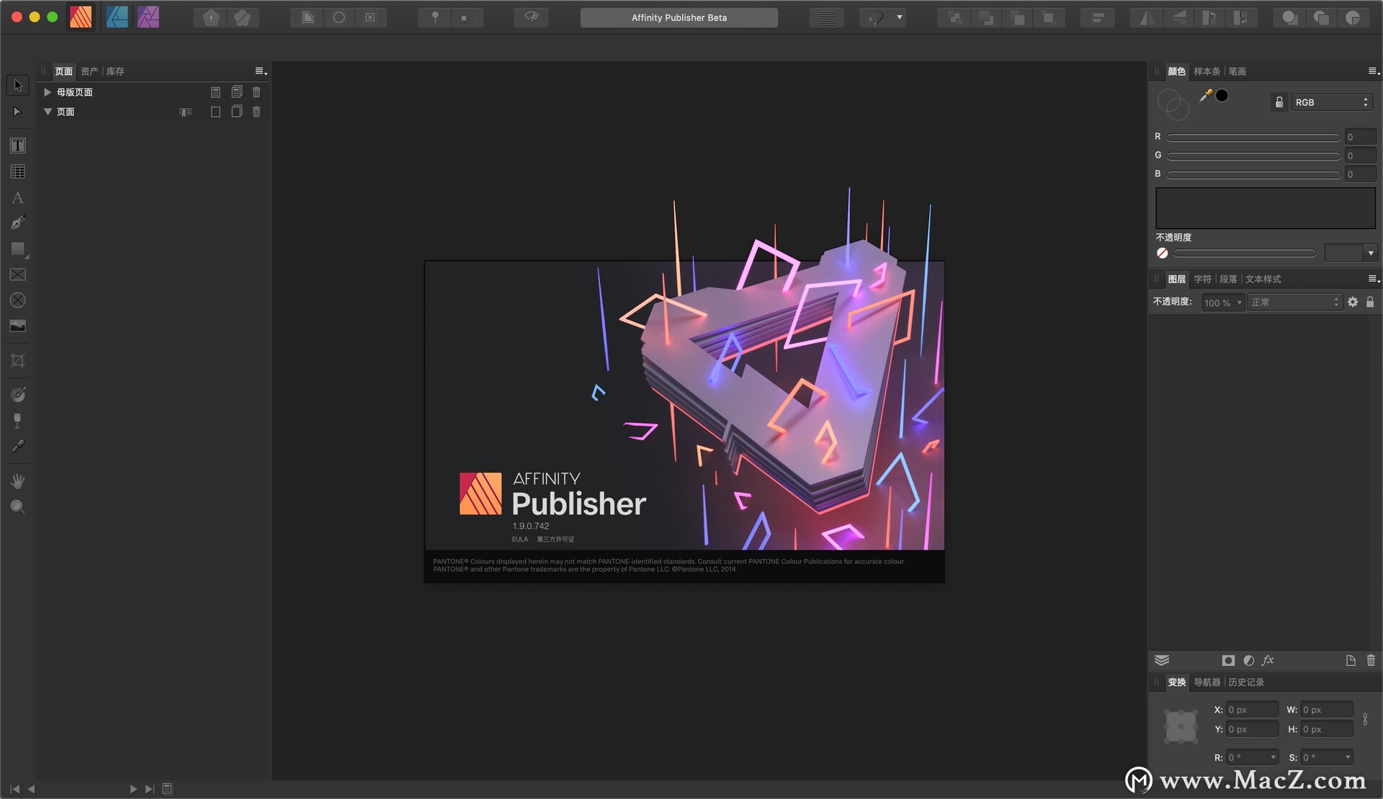This screenshot has width=1383, height=799.
Task: Collapse the 页面 section triangle
Action: tap(48, 112)
